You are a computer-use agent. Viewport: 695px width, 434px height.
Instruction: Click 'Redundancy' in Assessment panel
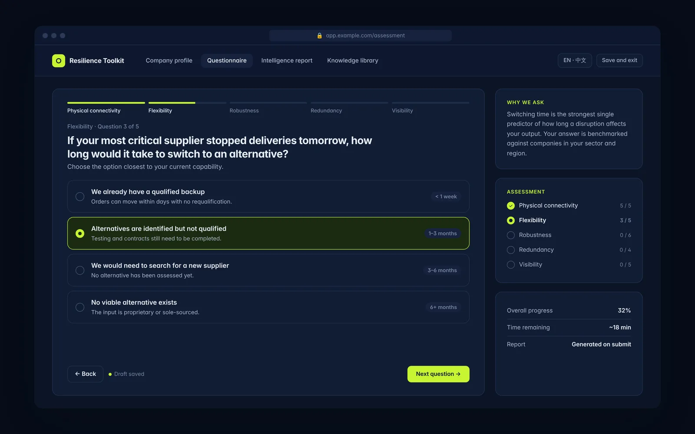coord(536,250)
